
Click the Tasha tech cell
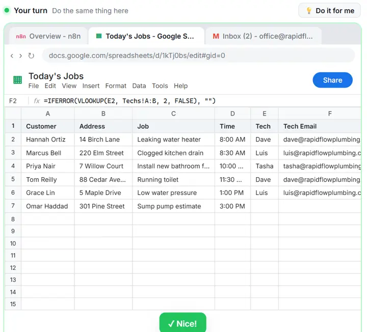point(265,166)
